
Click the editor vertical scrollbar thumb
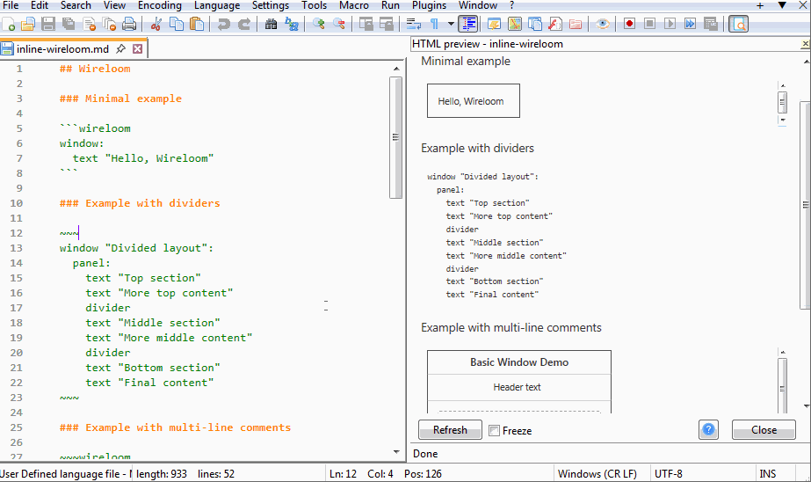click(x=396, y=137)
